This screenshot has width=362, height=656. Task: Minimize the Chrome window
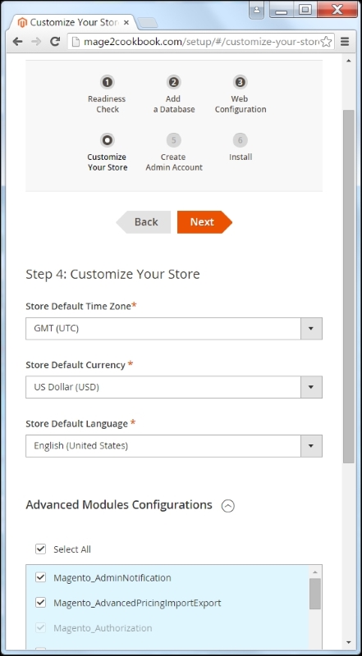coord(281,9)
